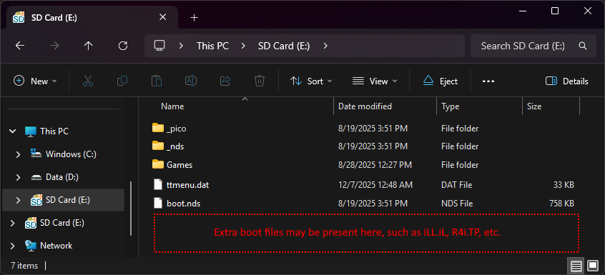Go up one folder level arrow
This screenshot has width=605, height=275.
pos(89,46)
